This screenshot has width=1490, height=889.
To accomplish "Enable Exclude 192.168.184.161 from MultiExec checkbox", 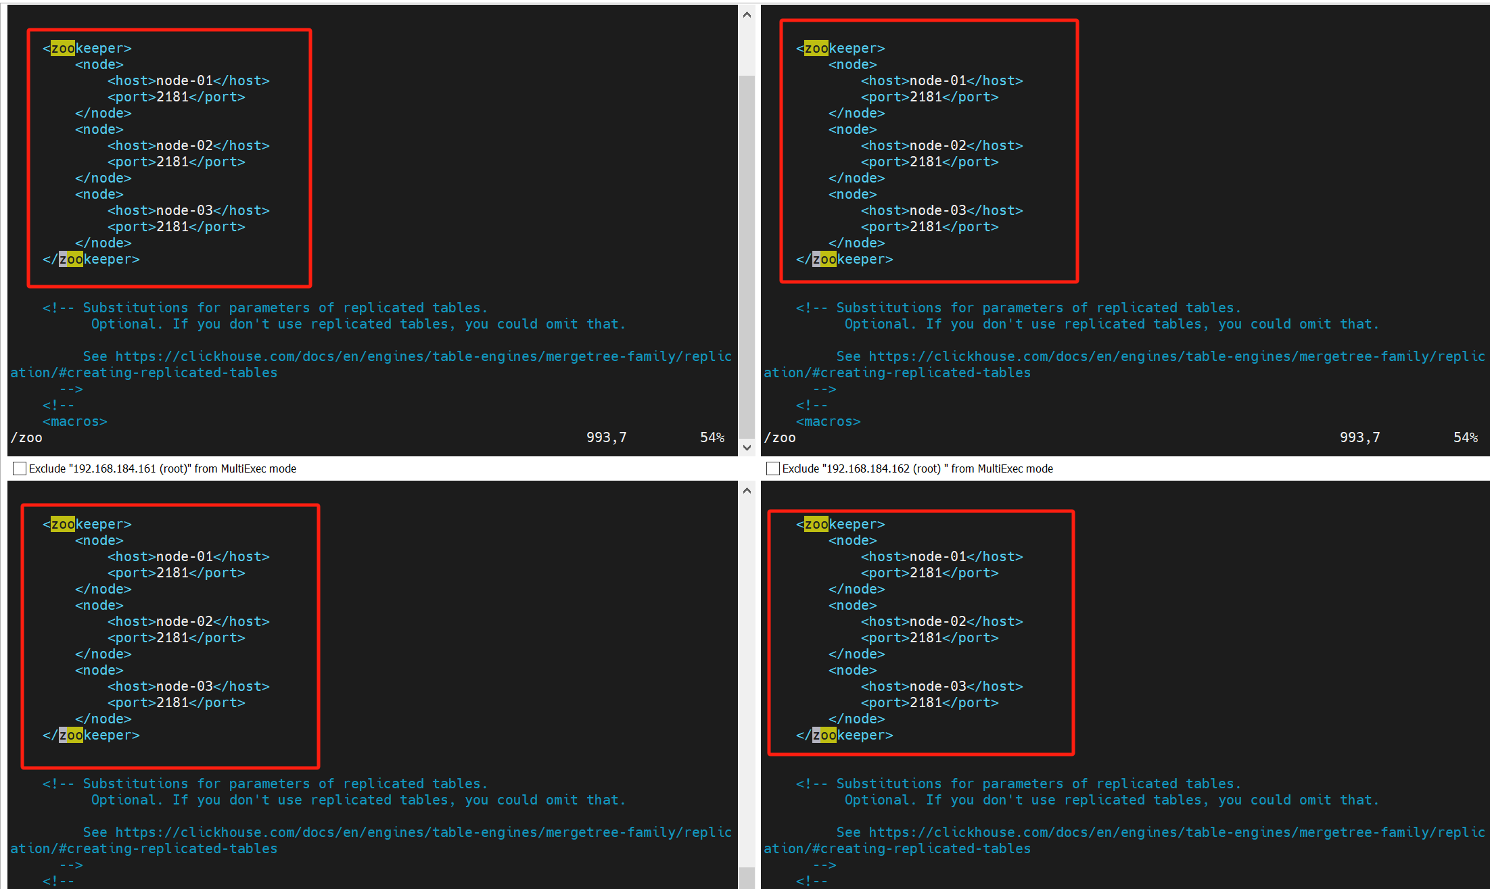I will click(x=20, y=468).
